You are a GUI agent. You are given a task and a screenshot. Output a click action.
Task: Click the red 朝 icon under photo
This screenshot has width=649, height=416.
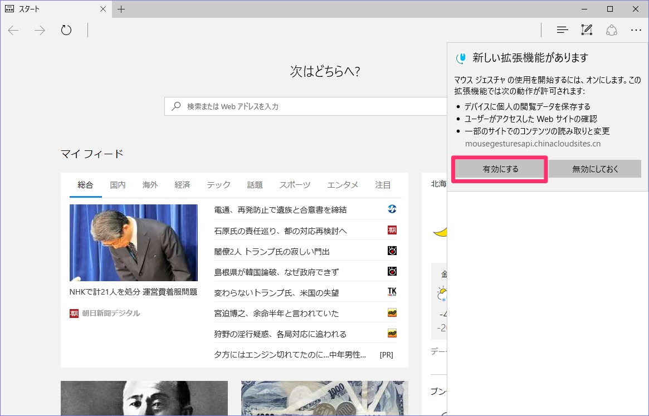(x=74, y=314)
